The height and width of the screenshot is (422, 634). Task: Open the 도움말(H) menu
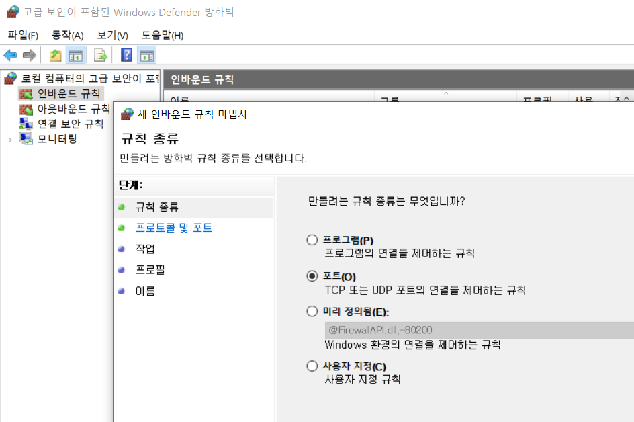(x=162, y=35)
